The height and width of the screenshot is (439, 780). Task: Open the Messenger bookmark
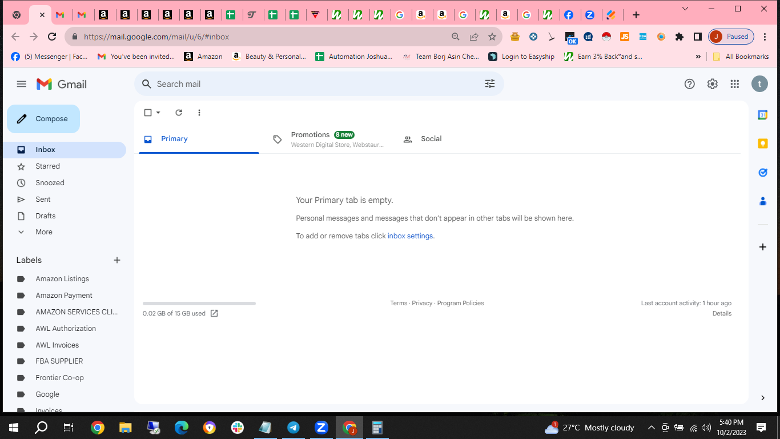pos(49,57)
